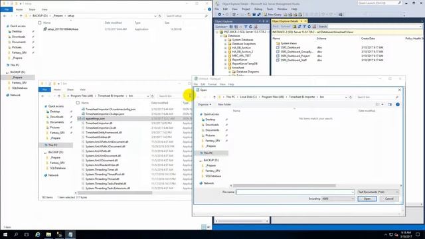The image size is (425, 239).
Task: Select Network in the Open dialog sidebar
Action: pos(209,183)
